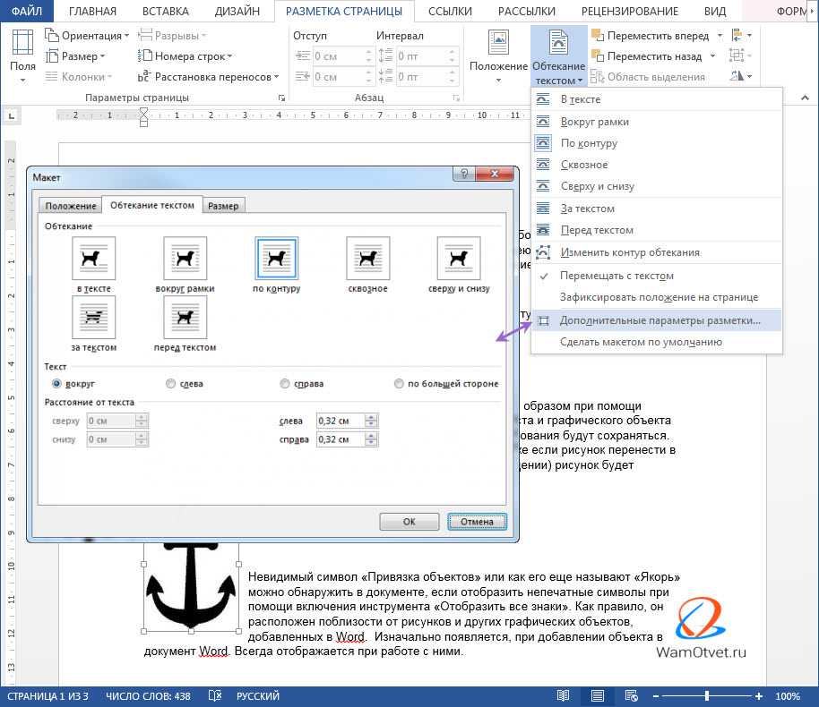Select Зафиксировать положение на странице

click(x=657, y=297)
